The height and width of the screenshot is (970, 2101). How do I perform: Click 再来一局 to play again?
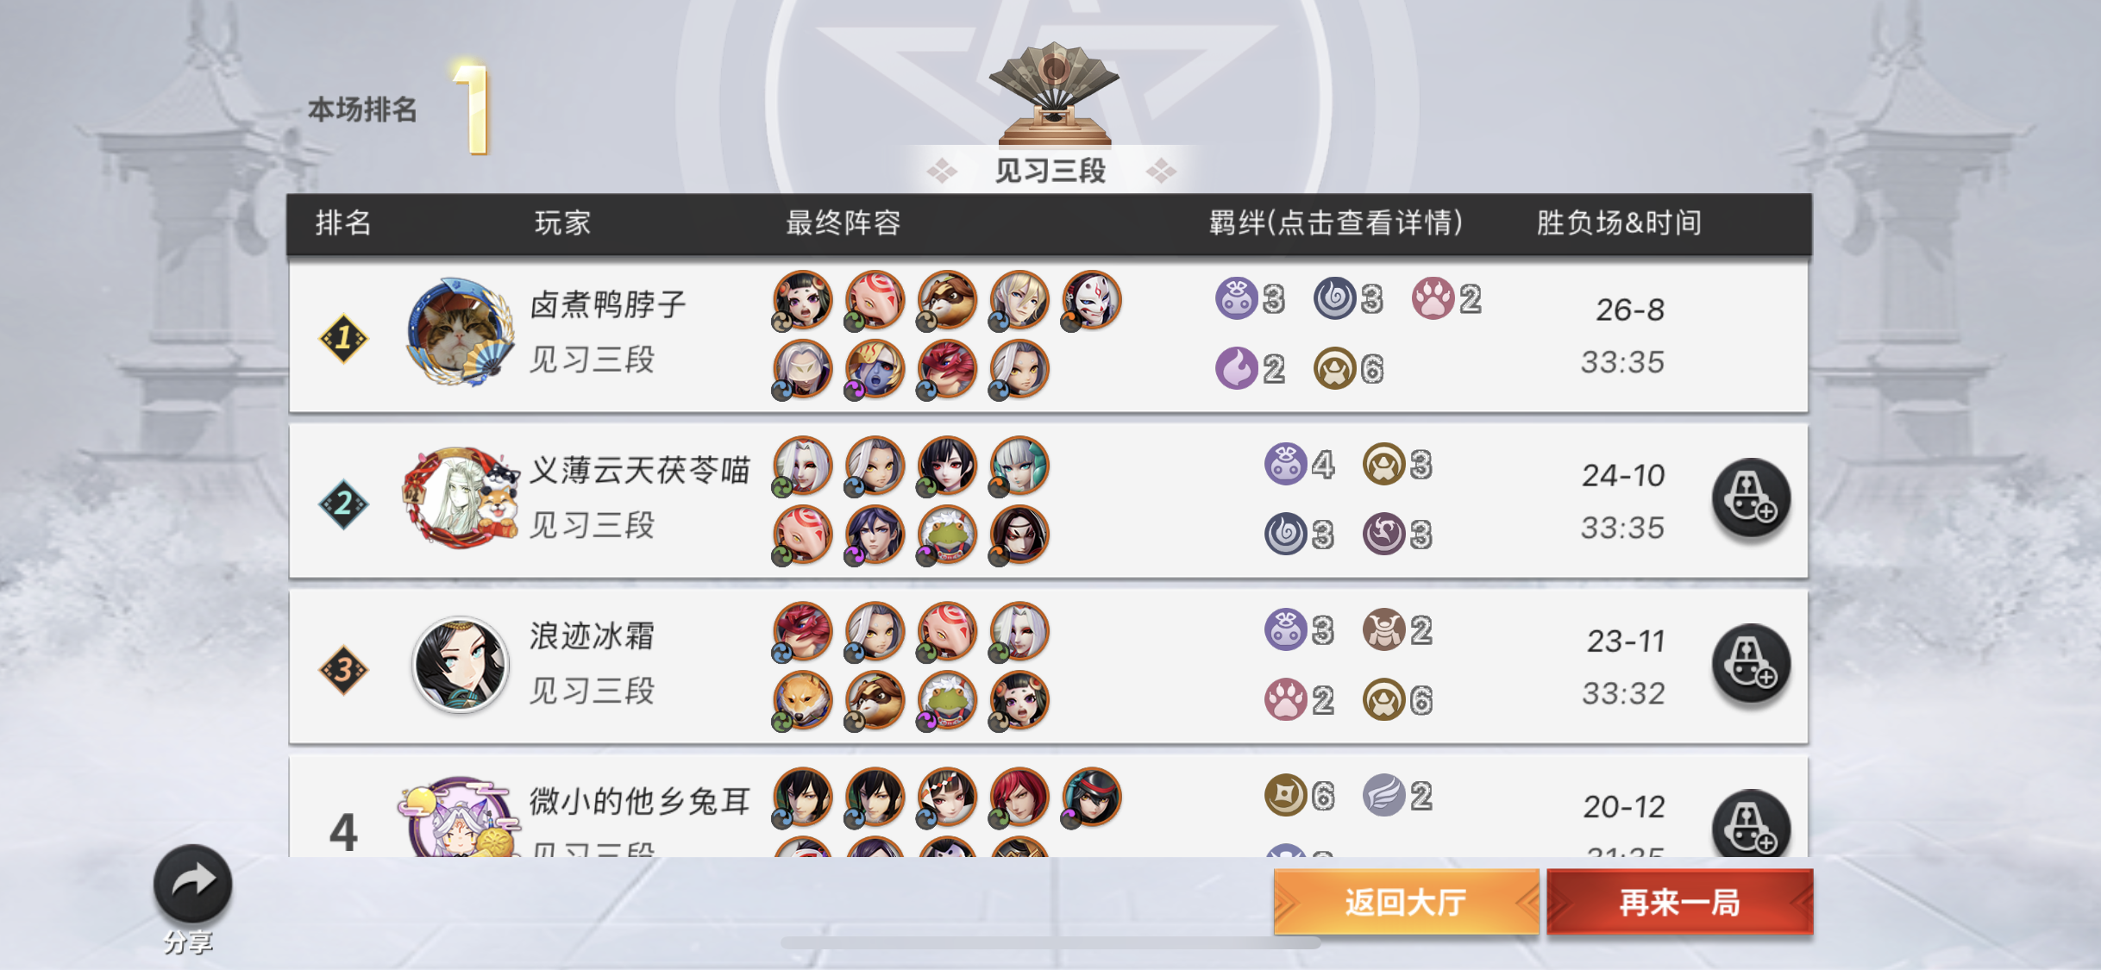click(1679, 902)
